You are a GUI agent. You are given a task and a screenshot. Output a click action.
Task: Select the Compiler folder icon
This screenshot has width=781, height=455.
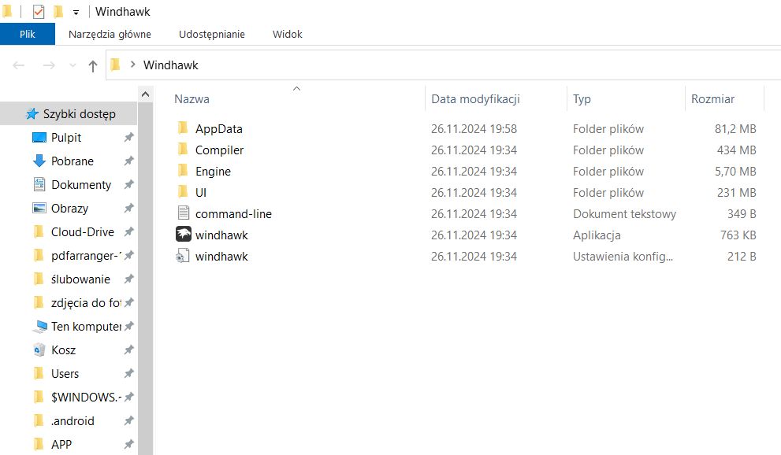(x=183, y=150)
